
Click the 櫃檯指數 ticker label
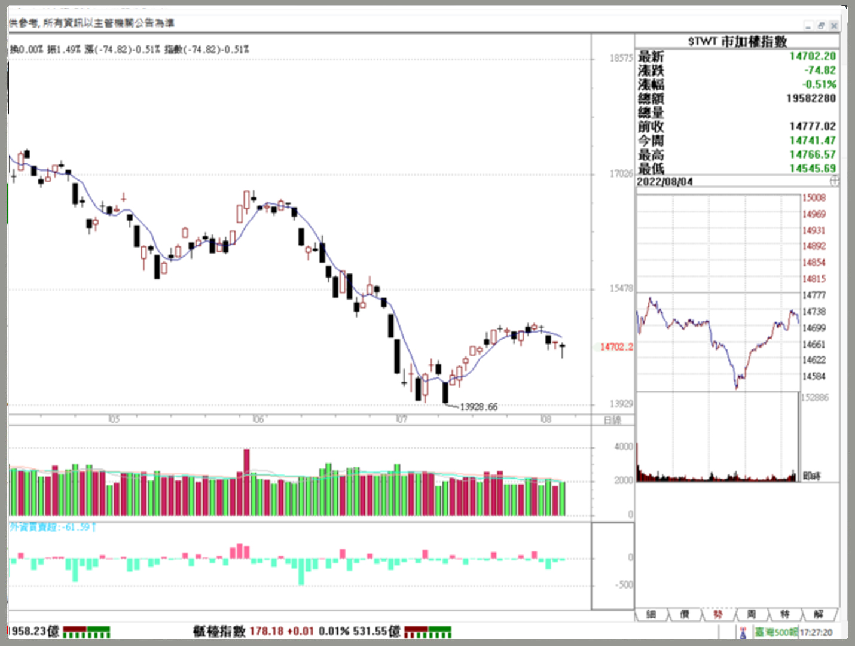(219, 631)
